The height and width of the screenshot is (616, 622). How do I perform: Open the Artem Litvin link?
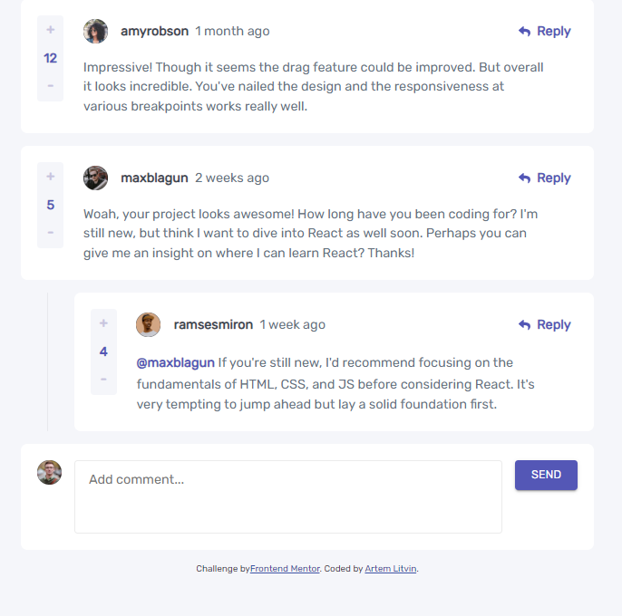[x=390, y=568]
